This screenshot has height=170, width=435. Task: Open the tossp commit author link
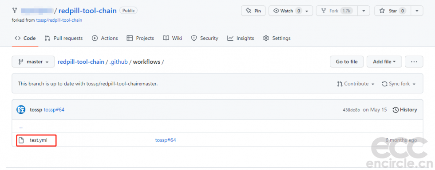[x=36, y=110]
